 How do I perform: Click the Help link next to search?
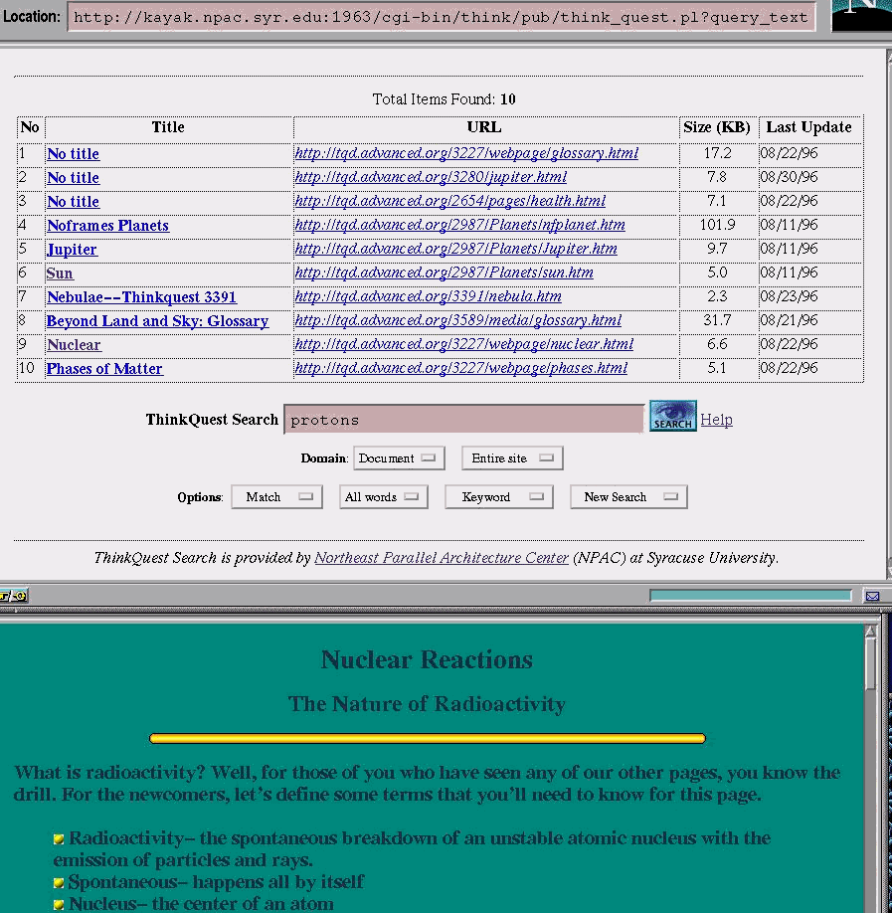[x=716, y=420]
